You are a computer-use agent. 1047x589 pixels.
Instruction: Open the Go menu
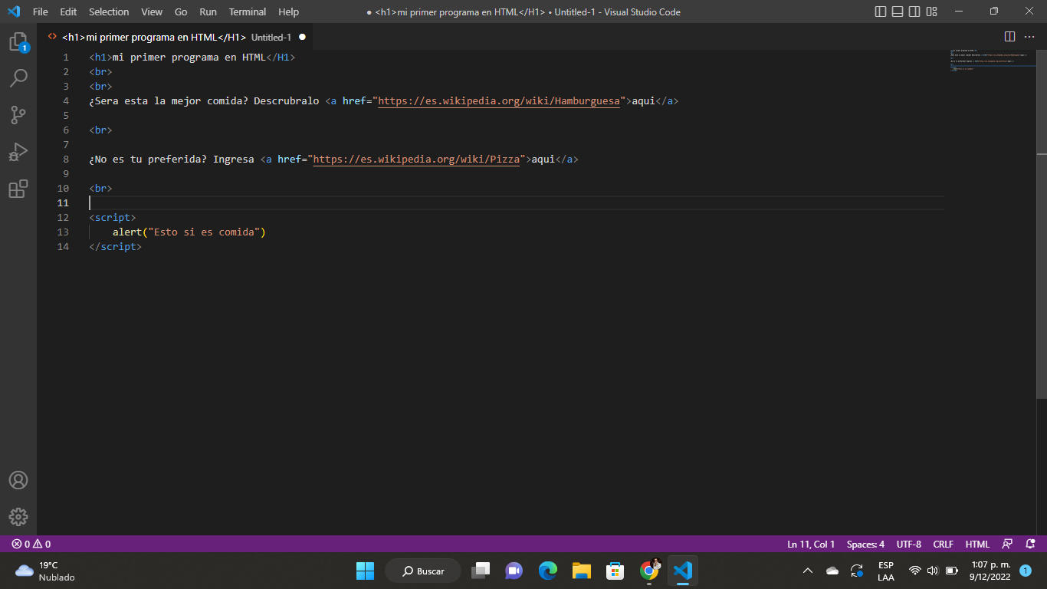[181, 12]
